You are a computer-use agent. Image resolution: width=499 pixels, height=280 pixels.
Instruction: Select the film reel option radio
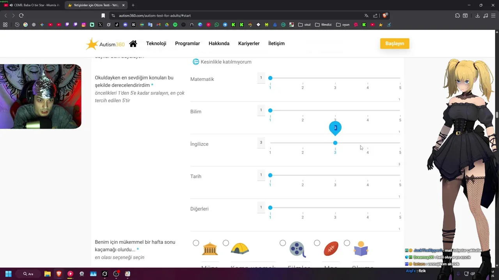coord(283,243)
